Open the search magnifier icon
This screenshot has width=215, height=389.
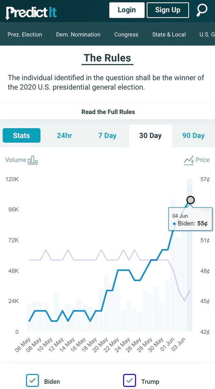(x=202, y=10)
